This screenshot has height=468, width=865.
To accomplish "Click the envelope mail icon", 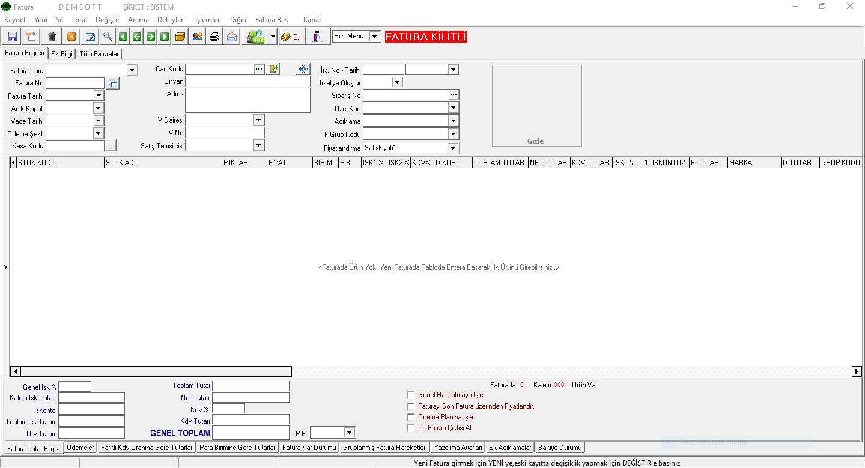I will 231,37.
